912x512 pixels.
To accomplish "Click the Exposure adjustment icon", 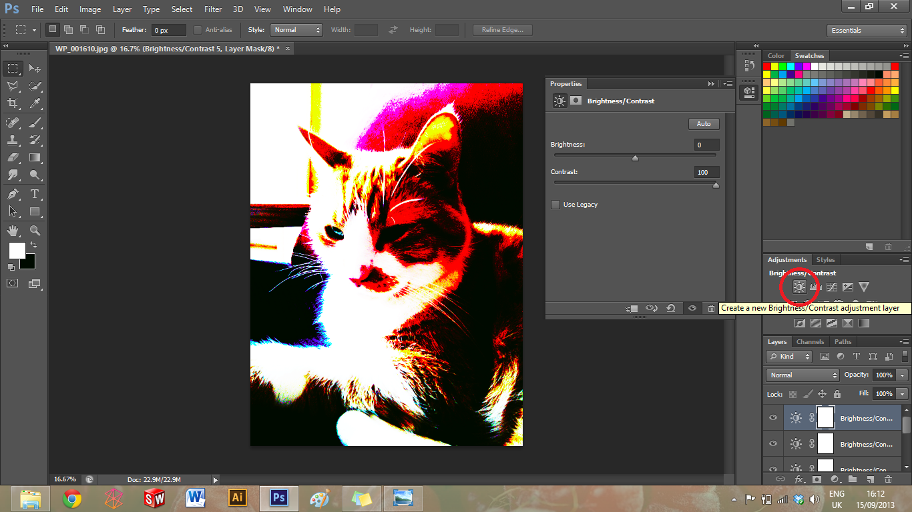I will [x=848, y=287].
